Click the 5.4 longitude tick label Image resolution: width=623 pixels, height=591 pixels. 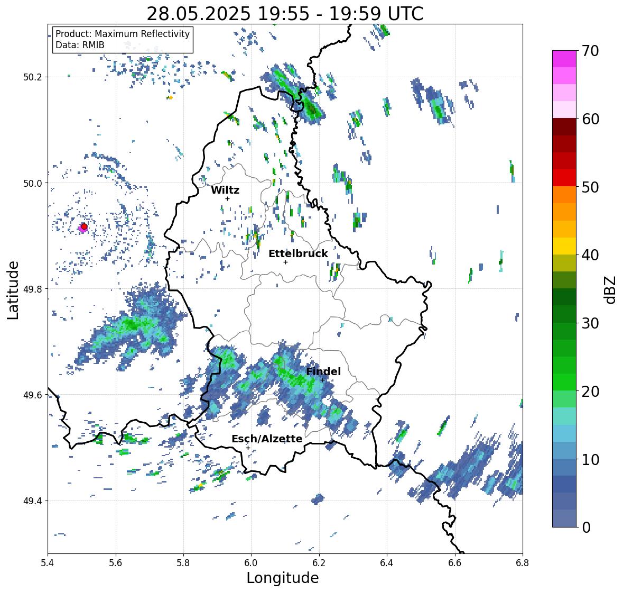tap(48, 563)
